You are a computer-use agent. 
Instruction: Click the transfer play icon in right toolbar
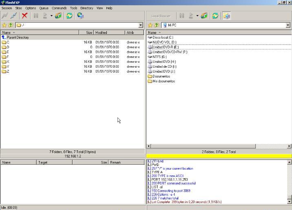click(x=191, y=15)
